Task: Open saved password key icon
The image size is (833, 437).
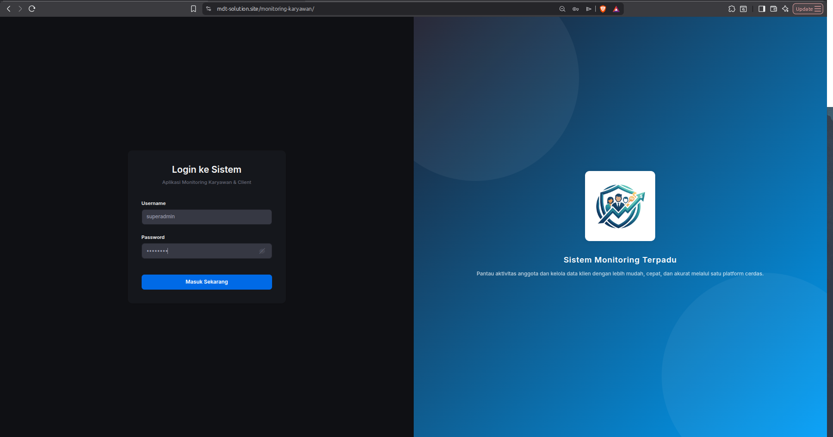Action: [576, 9]
